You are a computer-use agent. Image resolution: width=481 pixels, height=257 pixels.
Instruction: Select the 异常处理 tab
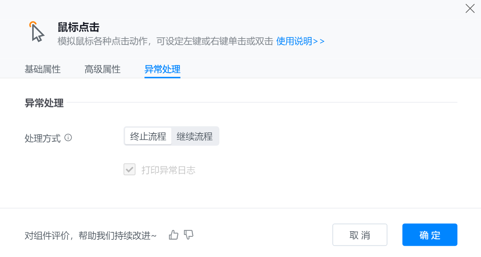pyautogui.click(x=162, y=69)
